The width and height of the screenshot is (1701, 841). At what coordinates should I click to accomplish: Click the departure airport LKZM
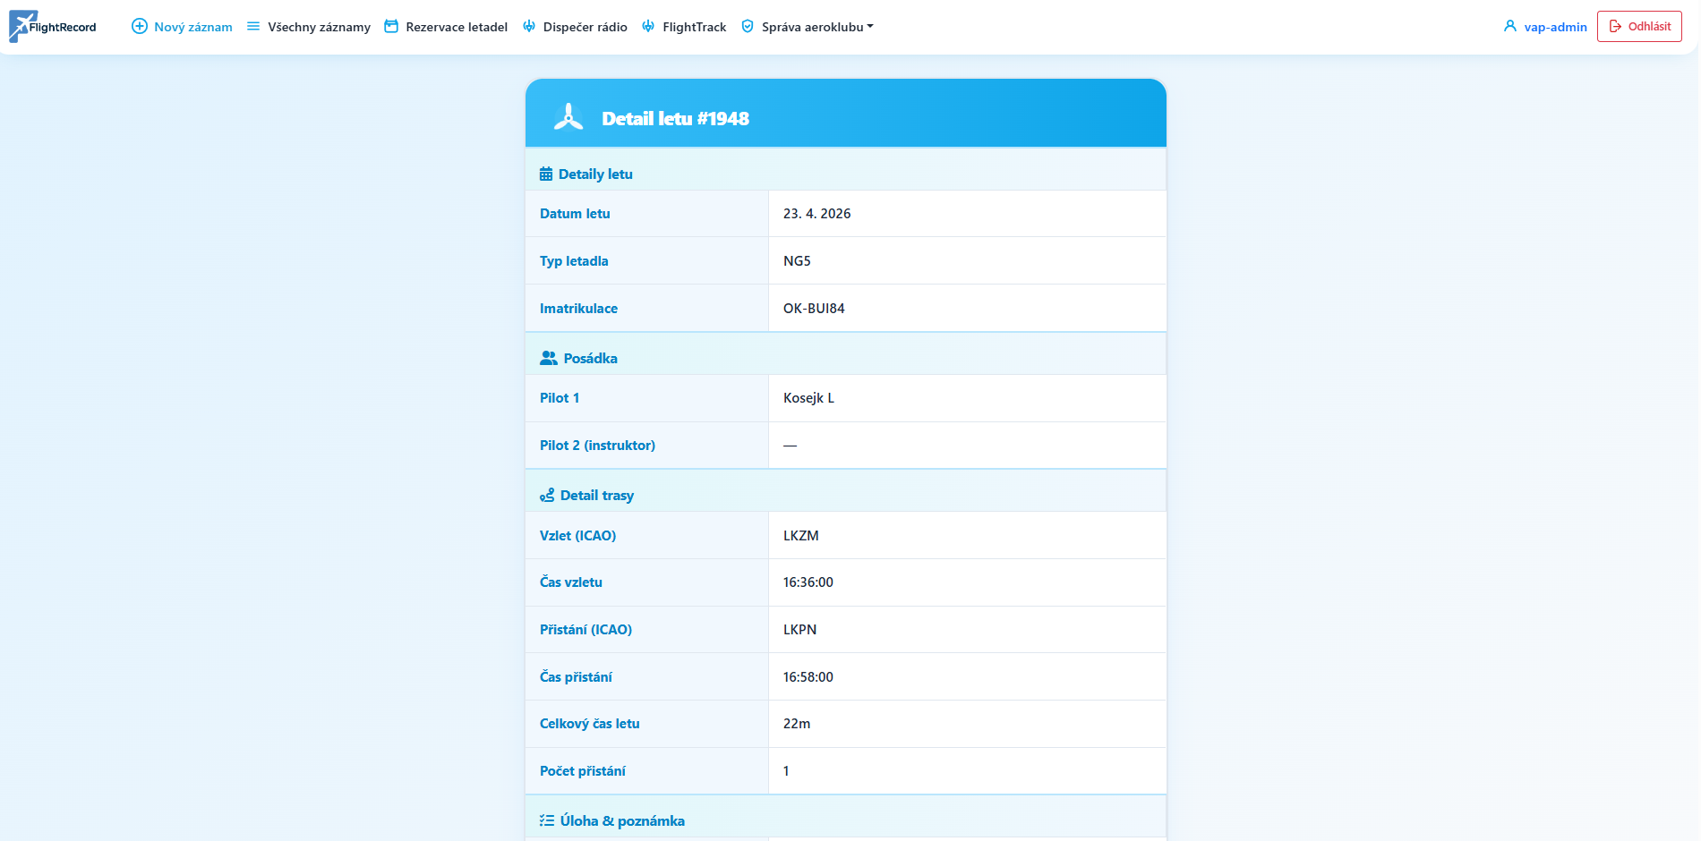[x=801, y=536]
